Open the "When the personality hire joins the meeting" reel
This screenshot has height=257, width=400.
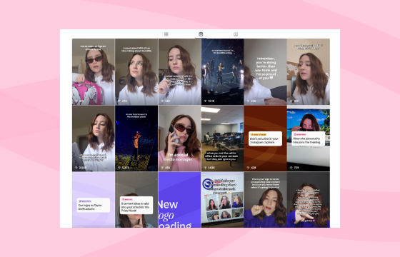pyautogui.click(x=309, y=138)
